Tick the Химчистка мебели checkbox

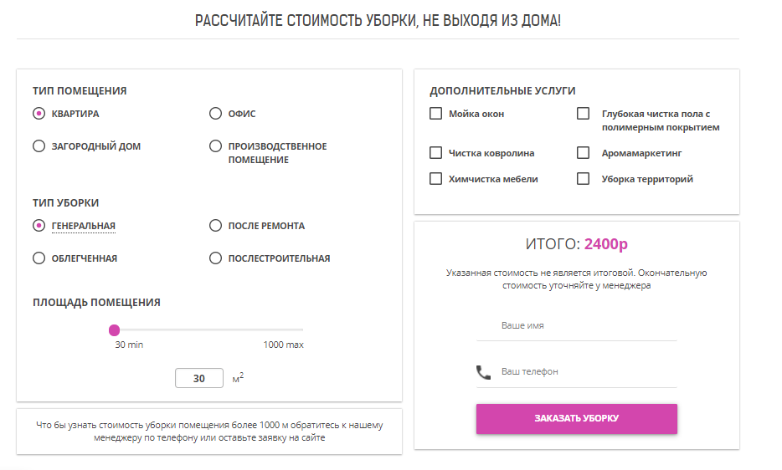435,179
